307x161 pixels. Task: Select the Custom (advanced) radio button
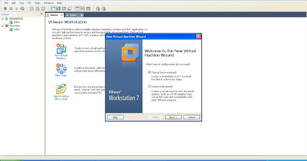tap(150, 87)
